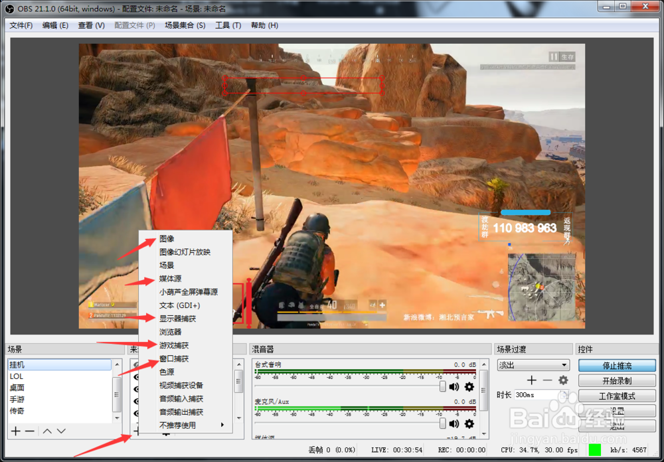Add a 色源 source
The height and width of the screenshot is (462, 664).
pos(185,372)
